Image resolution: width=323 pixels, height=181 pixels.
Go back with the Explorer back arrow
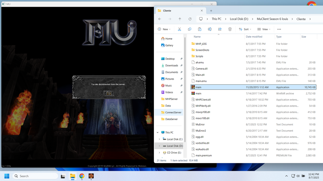click(160, 19)
